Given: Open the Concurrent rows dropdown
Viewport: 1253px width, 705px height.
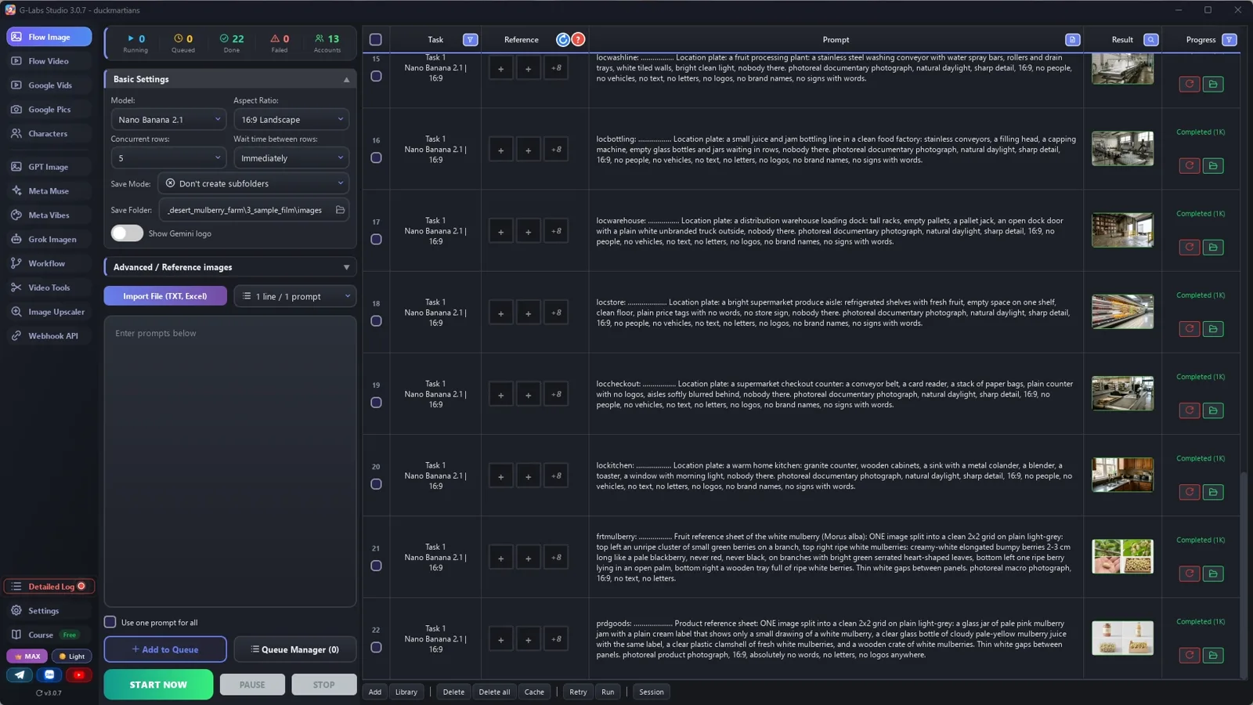Looking at the screenshot, I should point(168,158).
